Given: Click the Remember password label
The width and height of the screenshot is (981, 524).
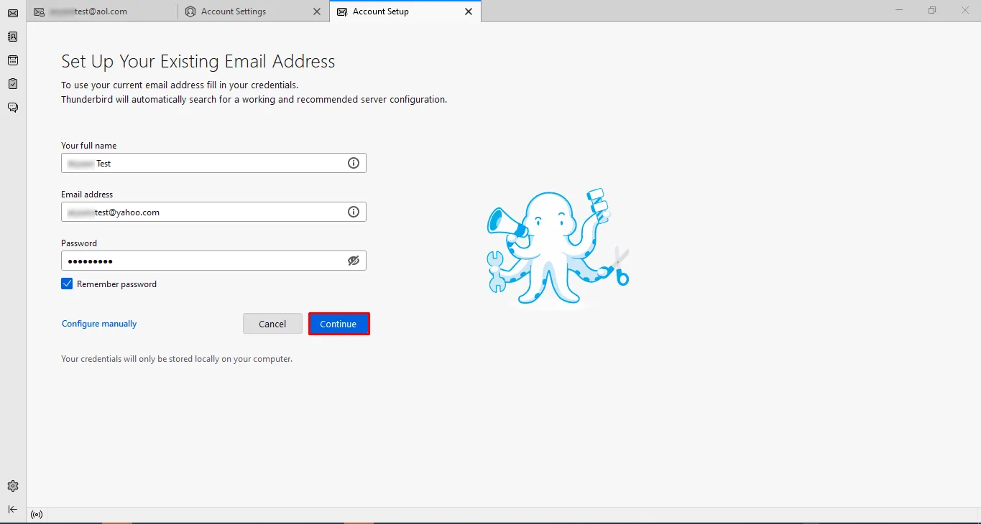Looking at the screenshot, I should coord(116,284).
